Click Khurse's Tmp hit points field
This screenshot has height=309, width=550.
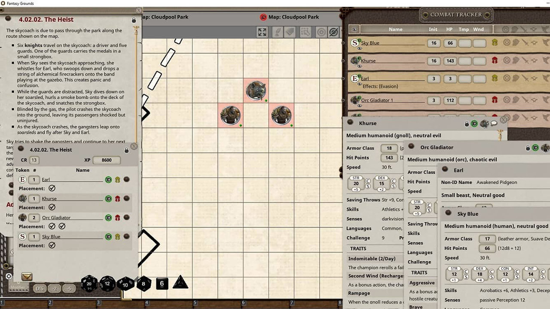tap(464, 61)
